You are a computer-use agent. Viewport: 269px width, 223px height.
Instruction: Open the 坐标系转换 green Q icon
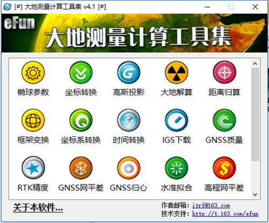tap(81, 120)
